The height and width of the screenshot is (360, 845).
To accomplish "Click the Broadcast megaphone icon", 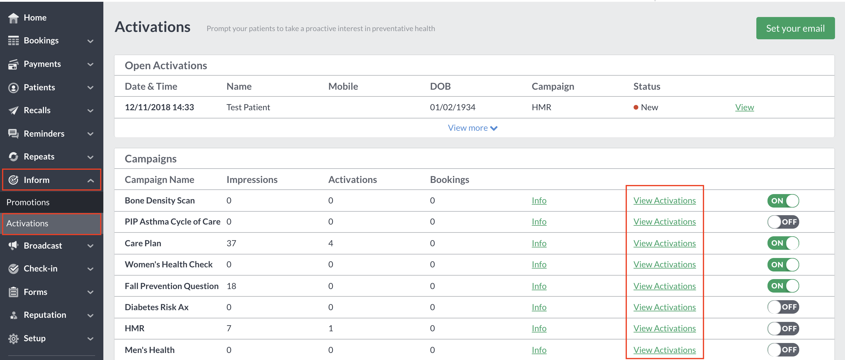I will 14,246.
